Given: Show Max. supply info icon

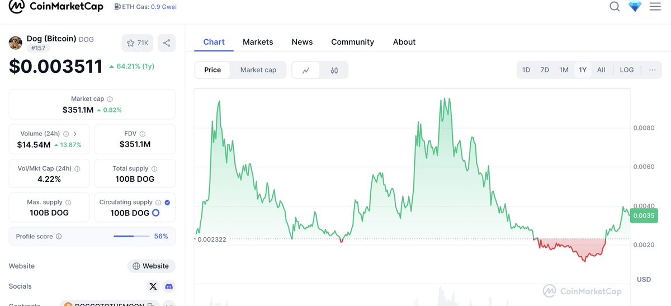Looking at the screenshot, I should pyautogui.click(x=68, y=203).
